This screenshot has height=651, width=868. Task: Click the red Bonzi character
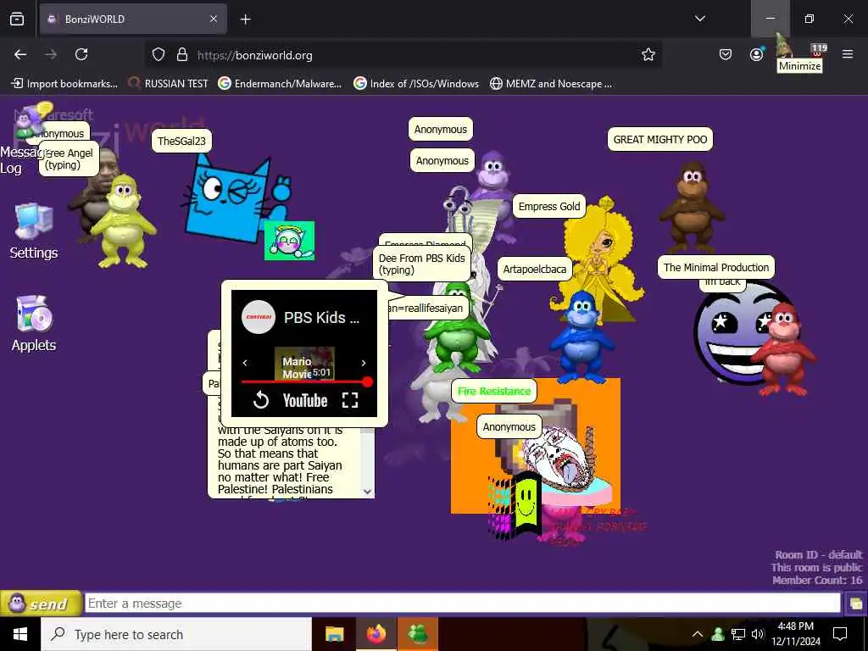782,348
